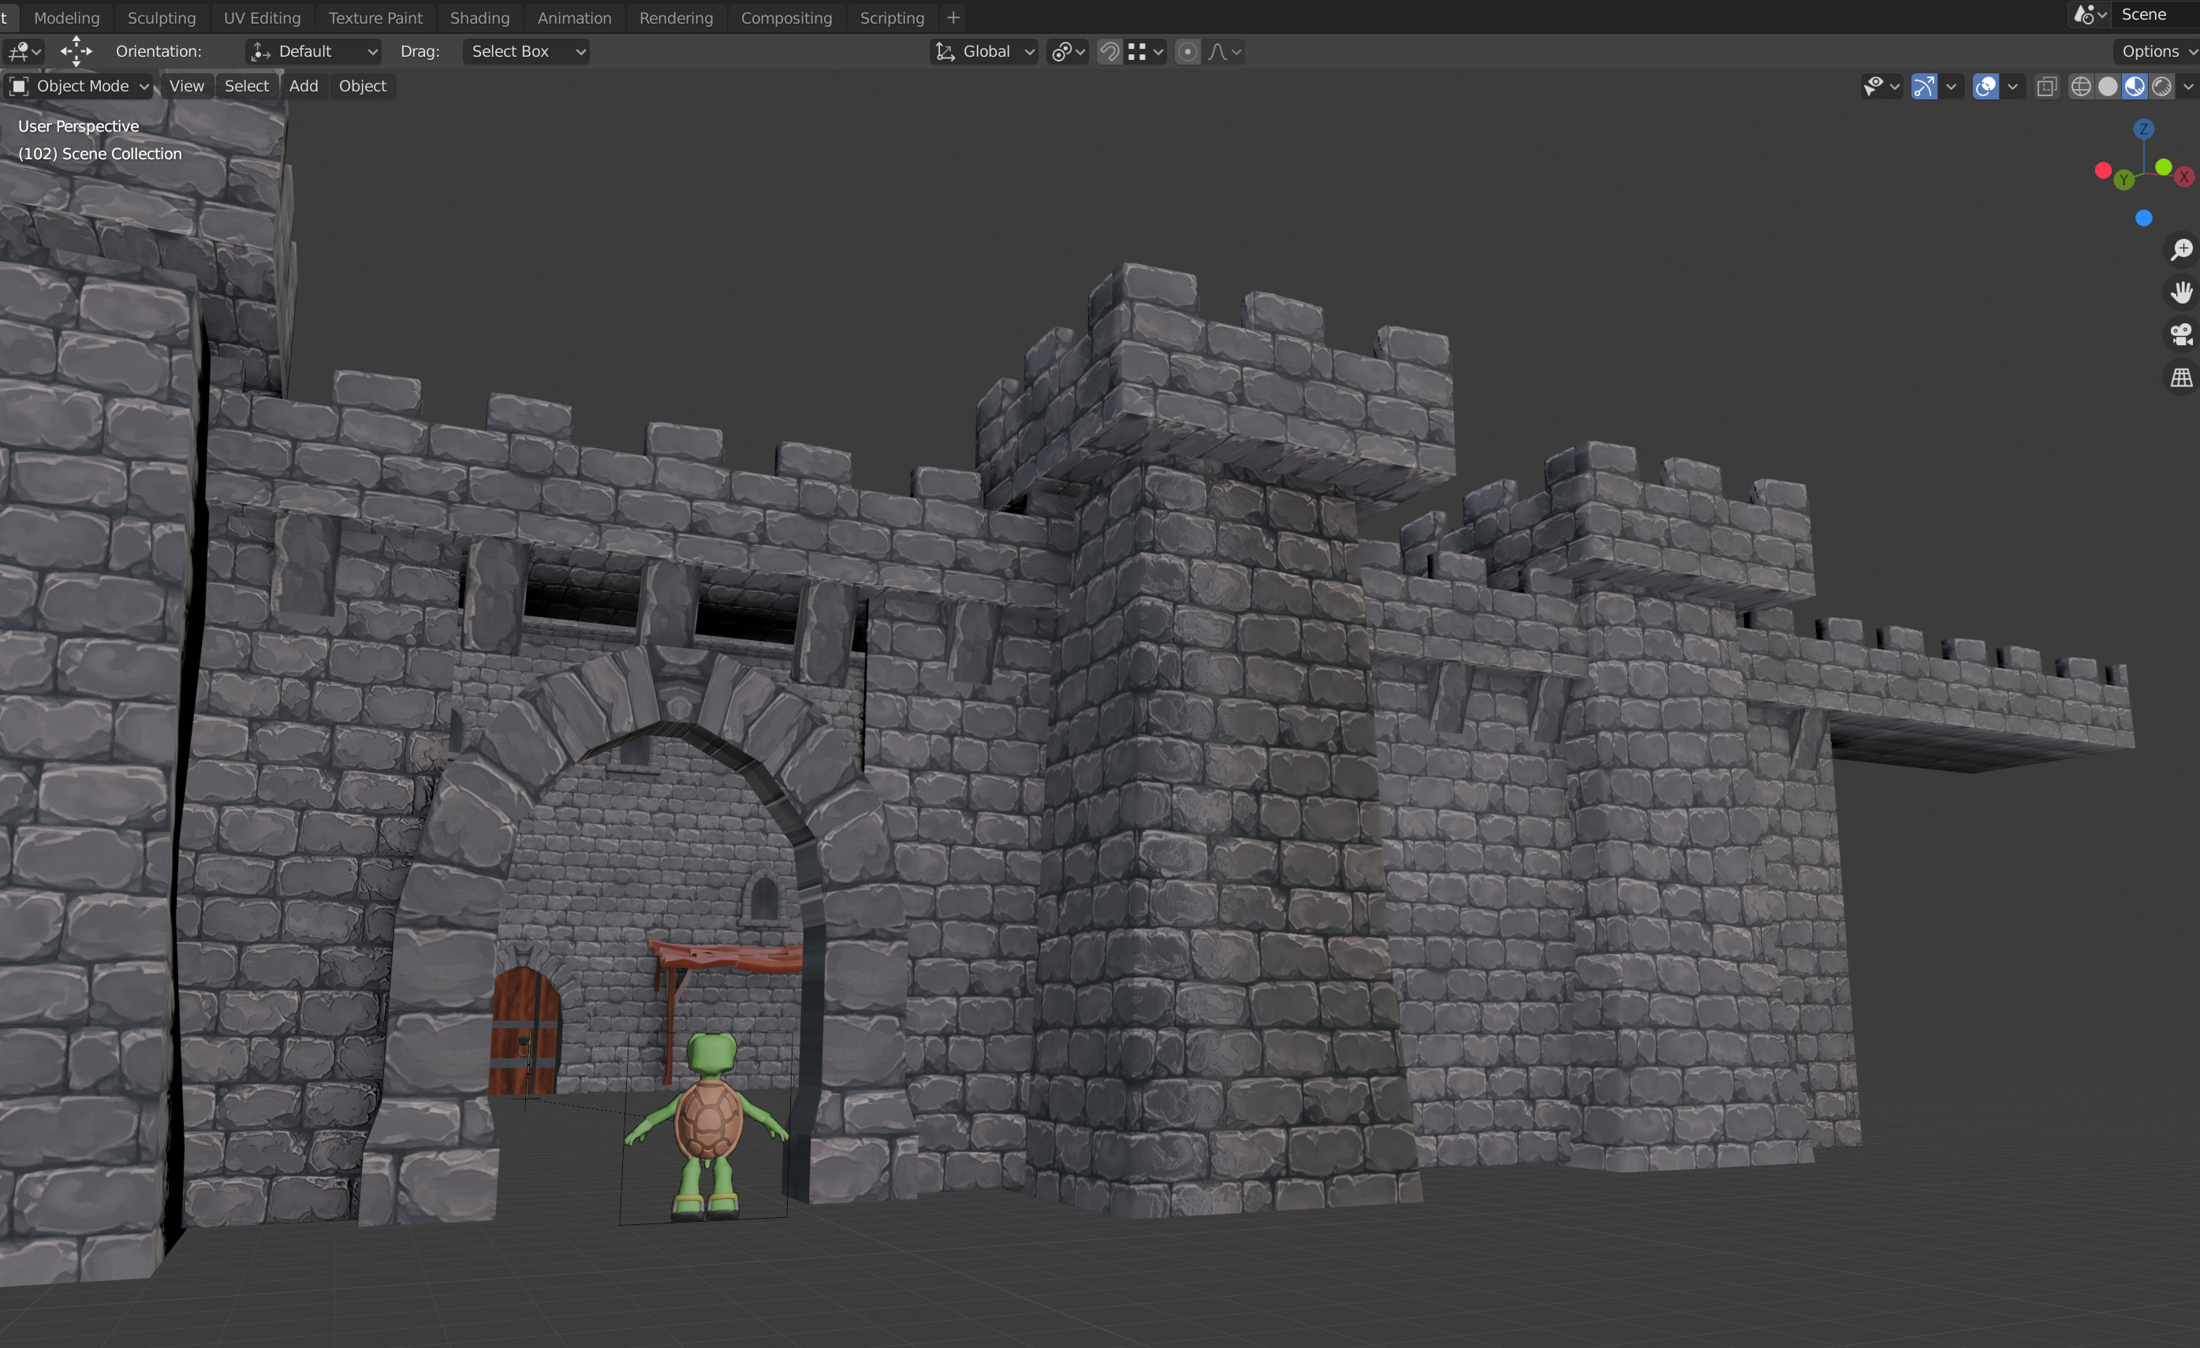This screenshot has height=1348, width=2200.
Task: Switch to the Texture Paint workspace
Action: (375, 18)
